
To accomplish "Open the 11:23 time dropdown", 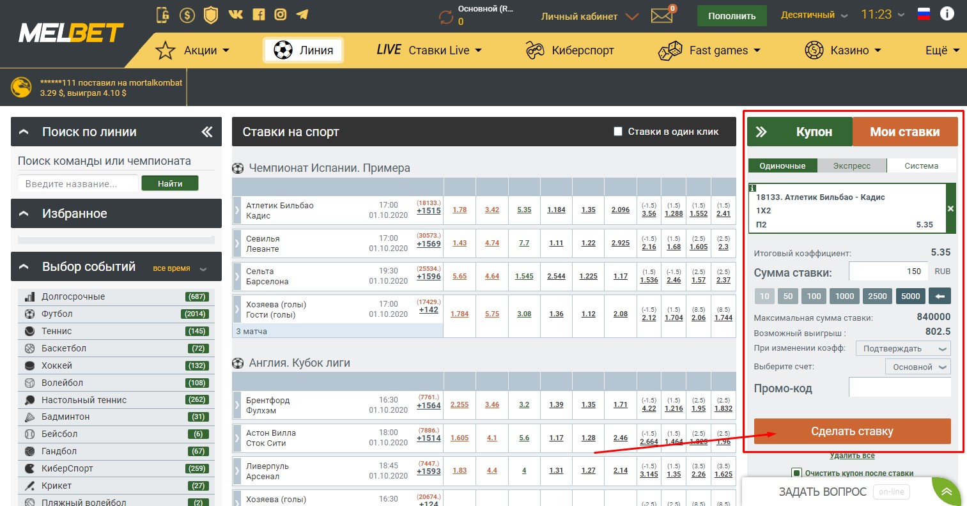I will click(883, 14).
